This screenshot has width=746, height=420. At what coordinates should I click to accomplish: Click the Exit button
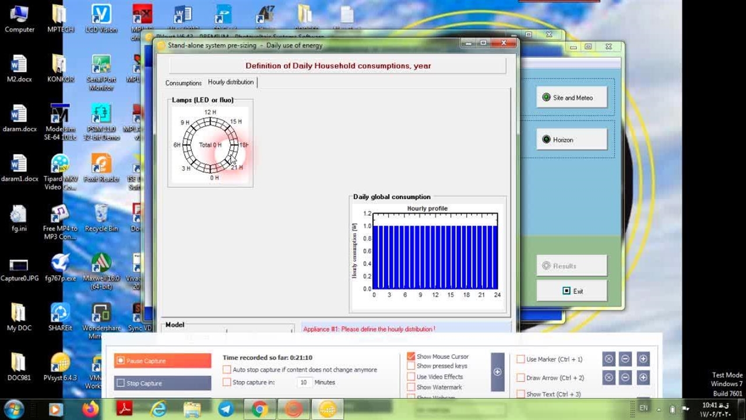tap(572, 291)
